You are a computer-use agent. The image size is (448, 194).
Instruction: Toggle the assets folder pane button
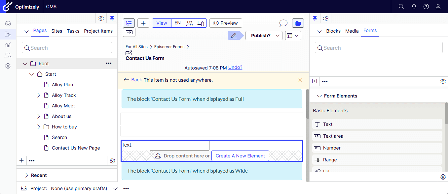[298, 23]
